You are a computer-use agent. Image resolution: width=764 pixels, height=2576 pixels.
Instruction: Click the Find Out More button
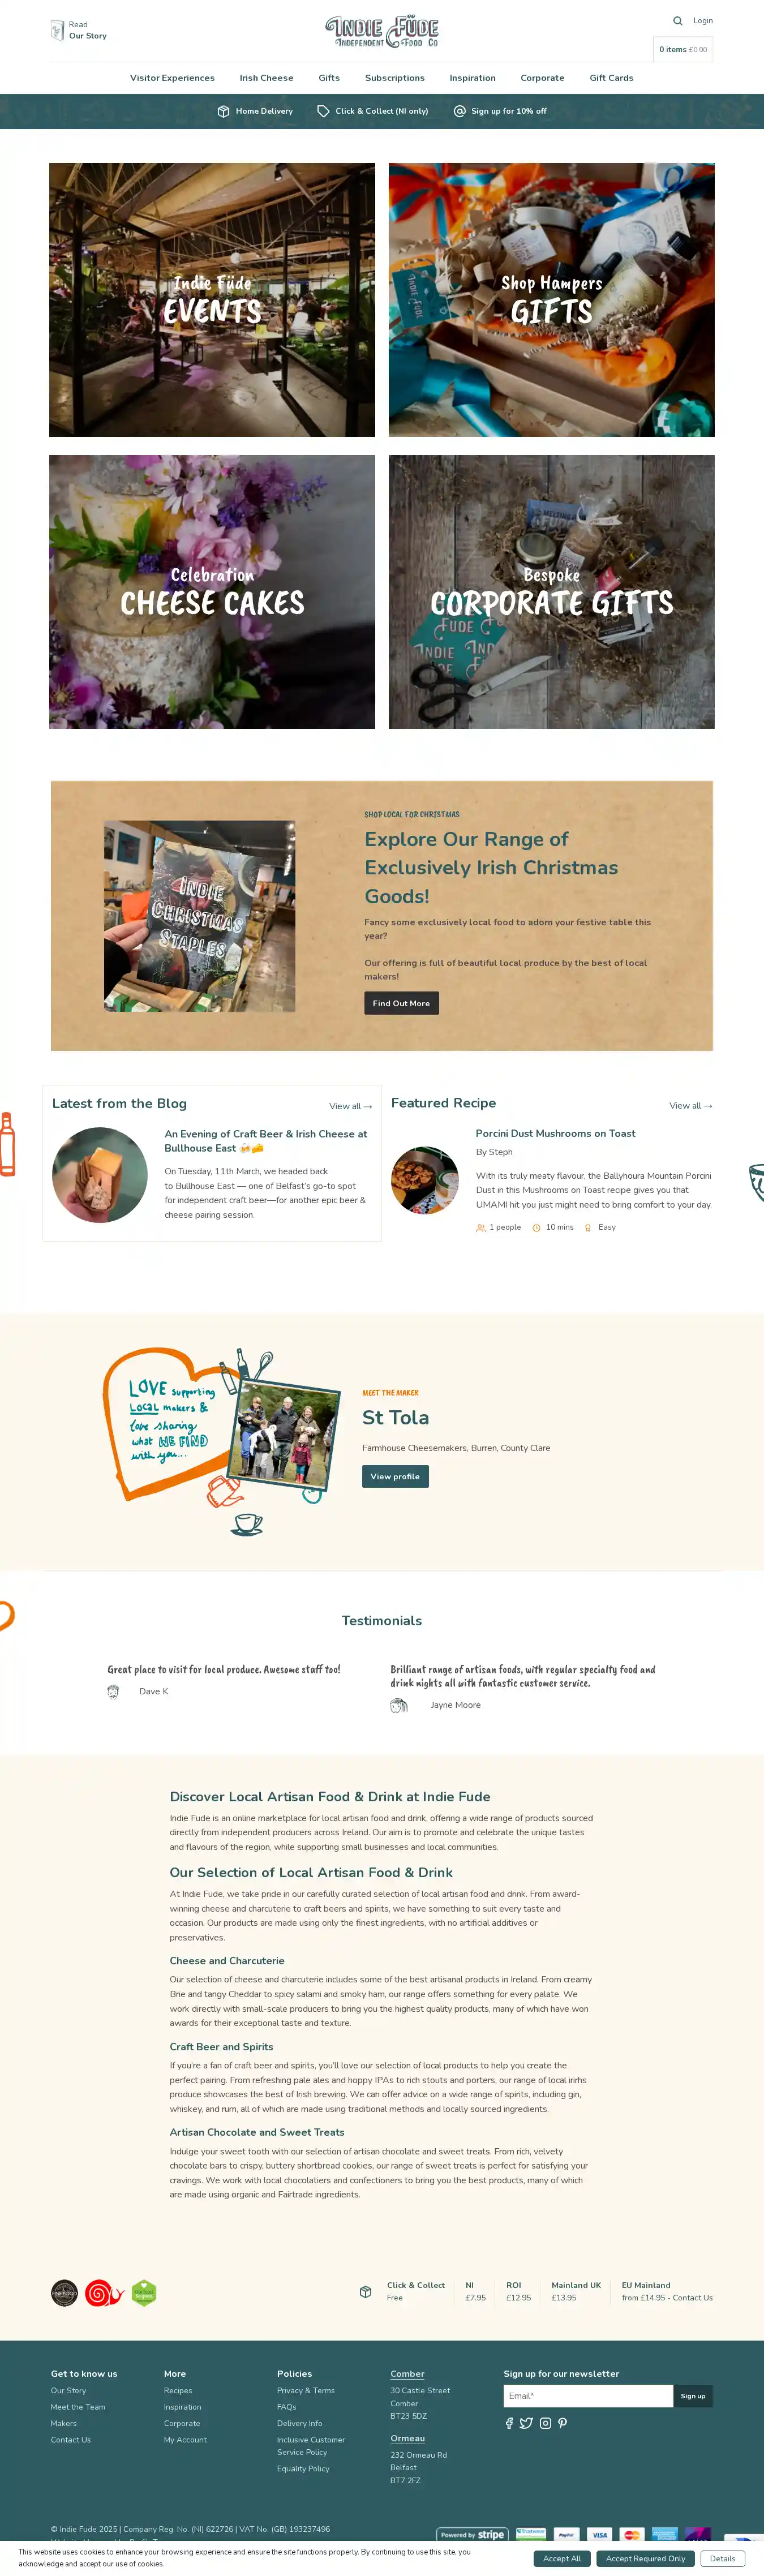click(x=401, y=1003)
